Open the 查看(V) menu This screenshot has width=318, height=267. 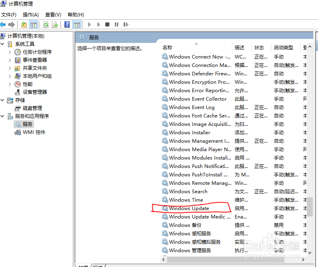[53, 15]
